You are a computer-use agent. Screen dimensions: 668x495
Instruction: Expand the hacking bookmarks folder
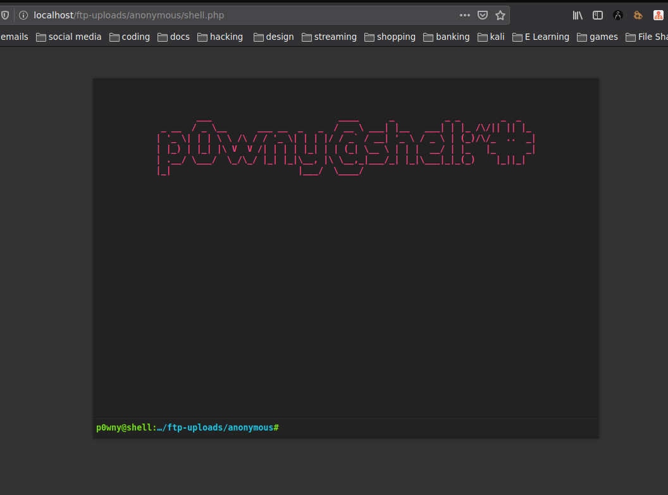click(x=220, y=37)
